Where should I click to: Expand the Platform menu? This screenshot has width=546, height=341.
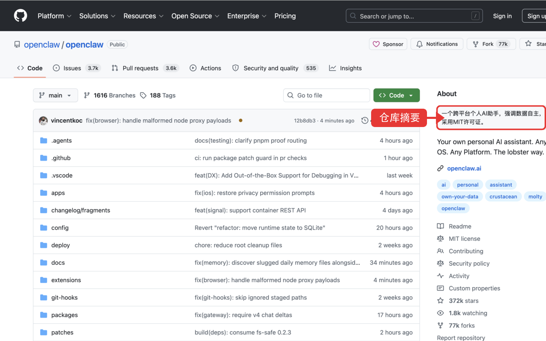tap(54, 16)
